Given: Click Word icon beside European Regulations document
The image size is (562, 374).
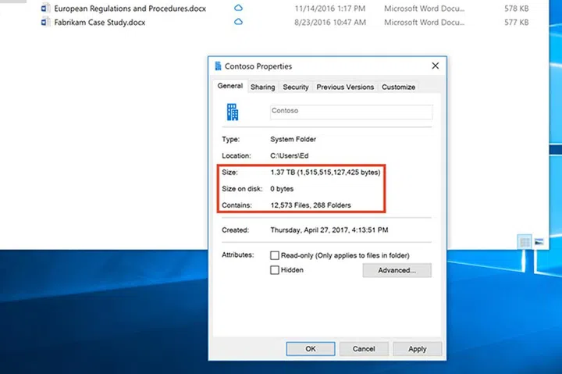Looking at the screenshot, I should (x=45, y=8).
